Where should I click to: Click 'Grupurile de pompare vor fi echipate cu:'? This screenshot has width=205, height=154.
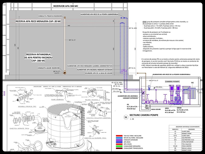[157, 32]
